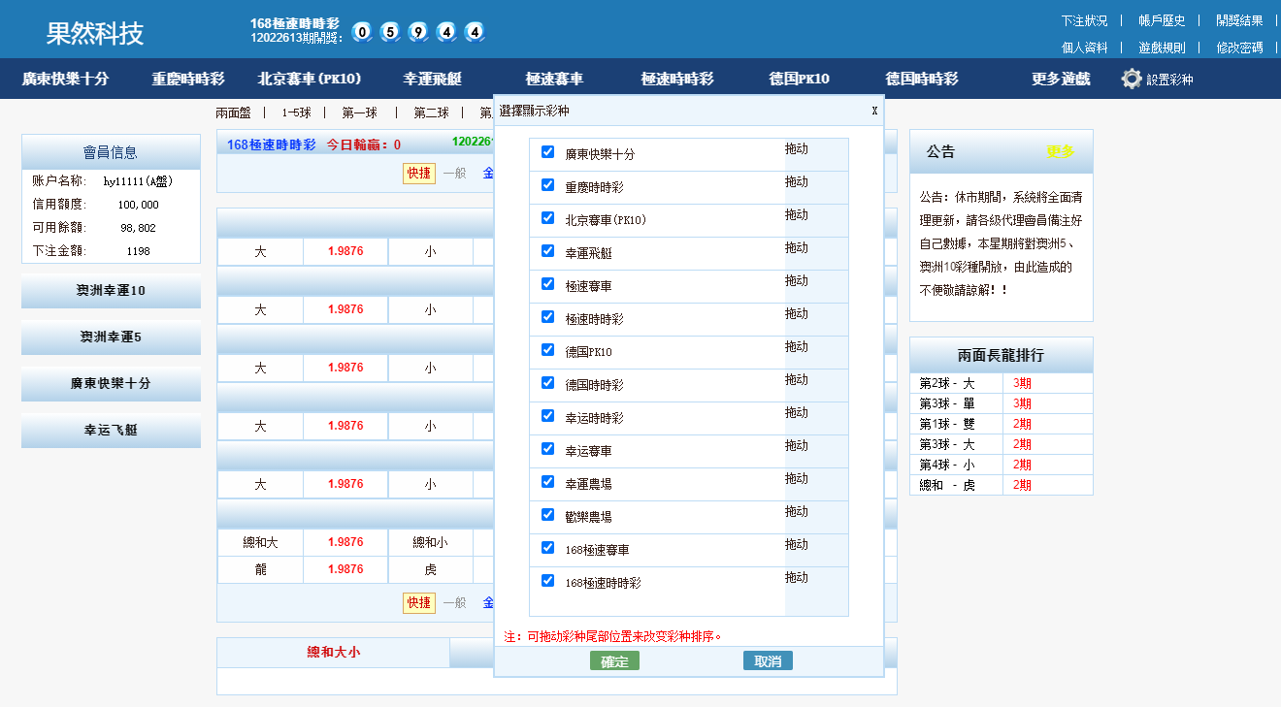Image resolution: width=1281 pixels, height=707 pixels.
Task: Uncheck the 168極速時時彩 checkbox
Action: (547, 583)
